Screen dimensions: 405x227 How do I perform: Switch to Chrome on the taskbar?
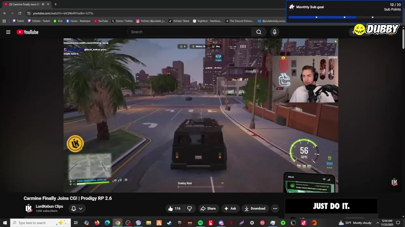(118, 223)
